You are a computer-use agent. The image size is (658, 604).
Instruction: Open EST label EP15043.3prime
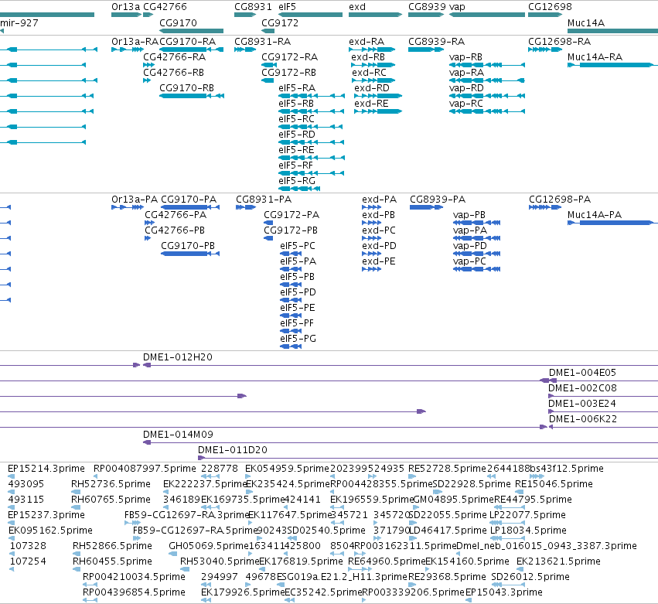(x=503, y=592)
